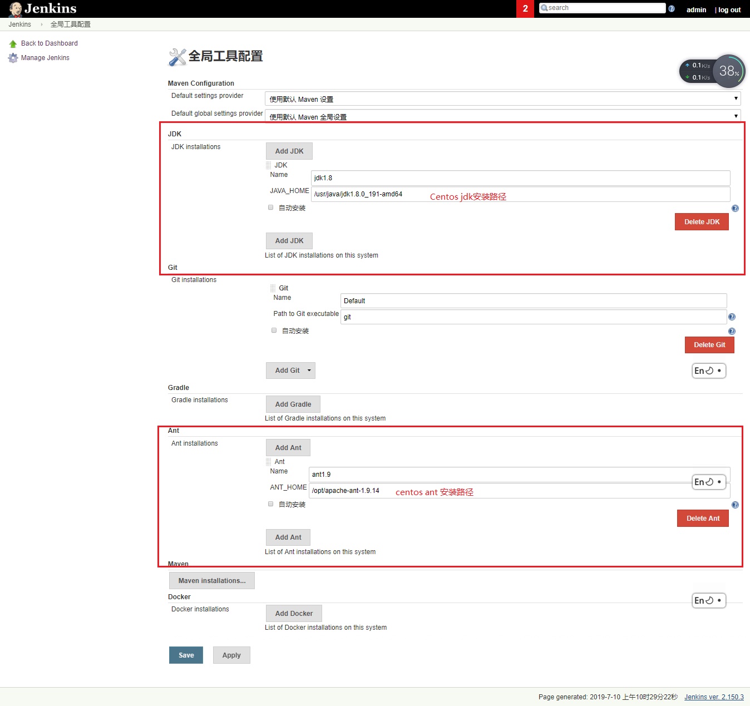The image size is (750, 706).
Task: Enable 自动安装 checkbox for Git
Action: [x=274, y=330]
